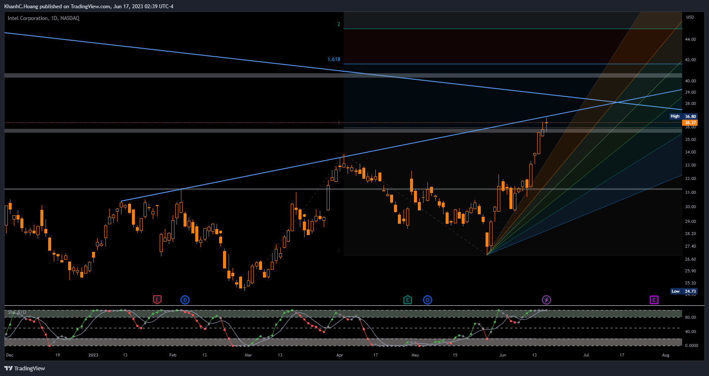Image resolution: width=709 pixels, height=376 pixels.
Task: Open the TradingView logo link
Action: click(x=25, y=368)
